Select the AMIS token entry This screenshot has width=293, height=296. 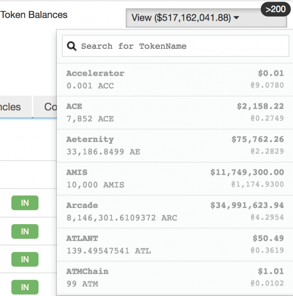[x=175, y=179]
